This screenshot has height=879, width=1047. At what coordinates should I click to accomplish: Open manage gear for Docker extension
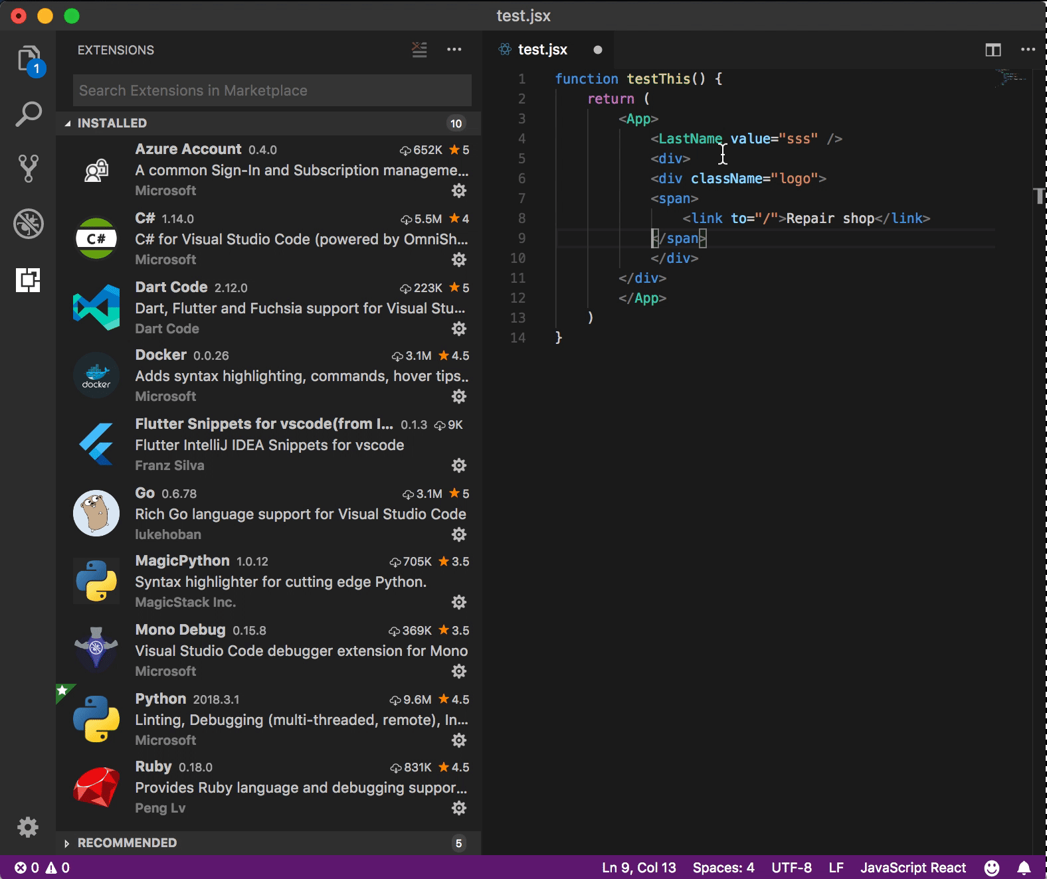coord(459,396)
